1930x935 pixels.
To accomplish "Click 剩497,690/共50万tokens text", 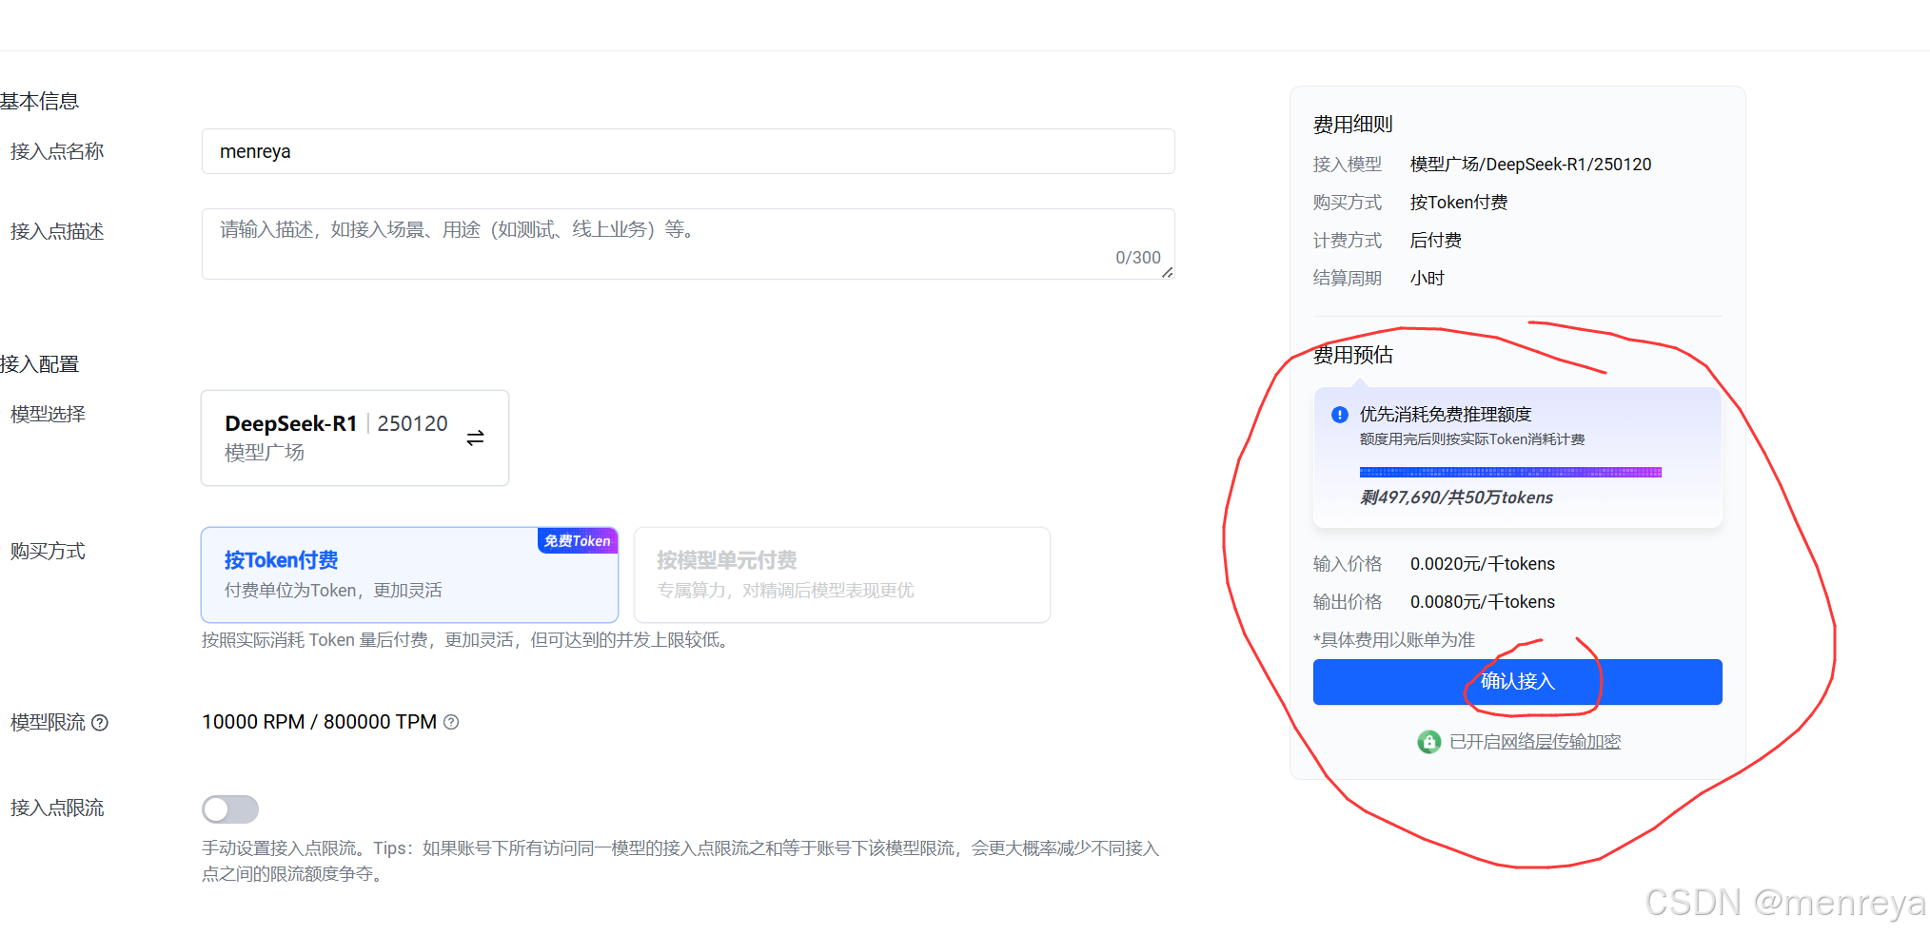I will (1456, 497).
